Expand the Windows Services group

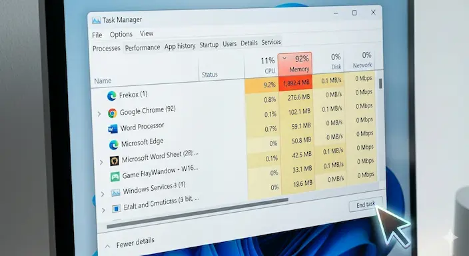click(103, 194)
